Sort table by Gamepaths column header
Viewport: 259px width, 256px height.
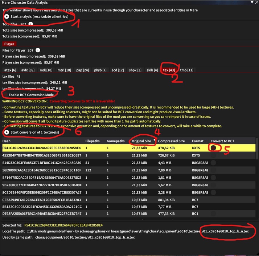116,141
